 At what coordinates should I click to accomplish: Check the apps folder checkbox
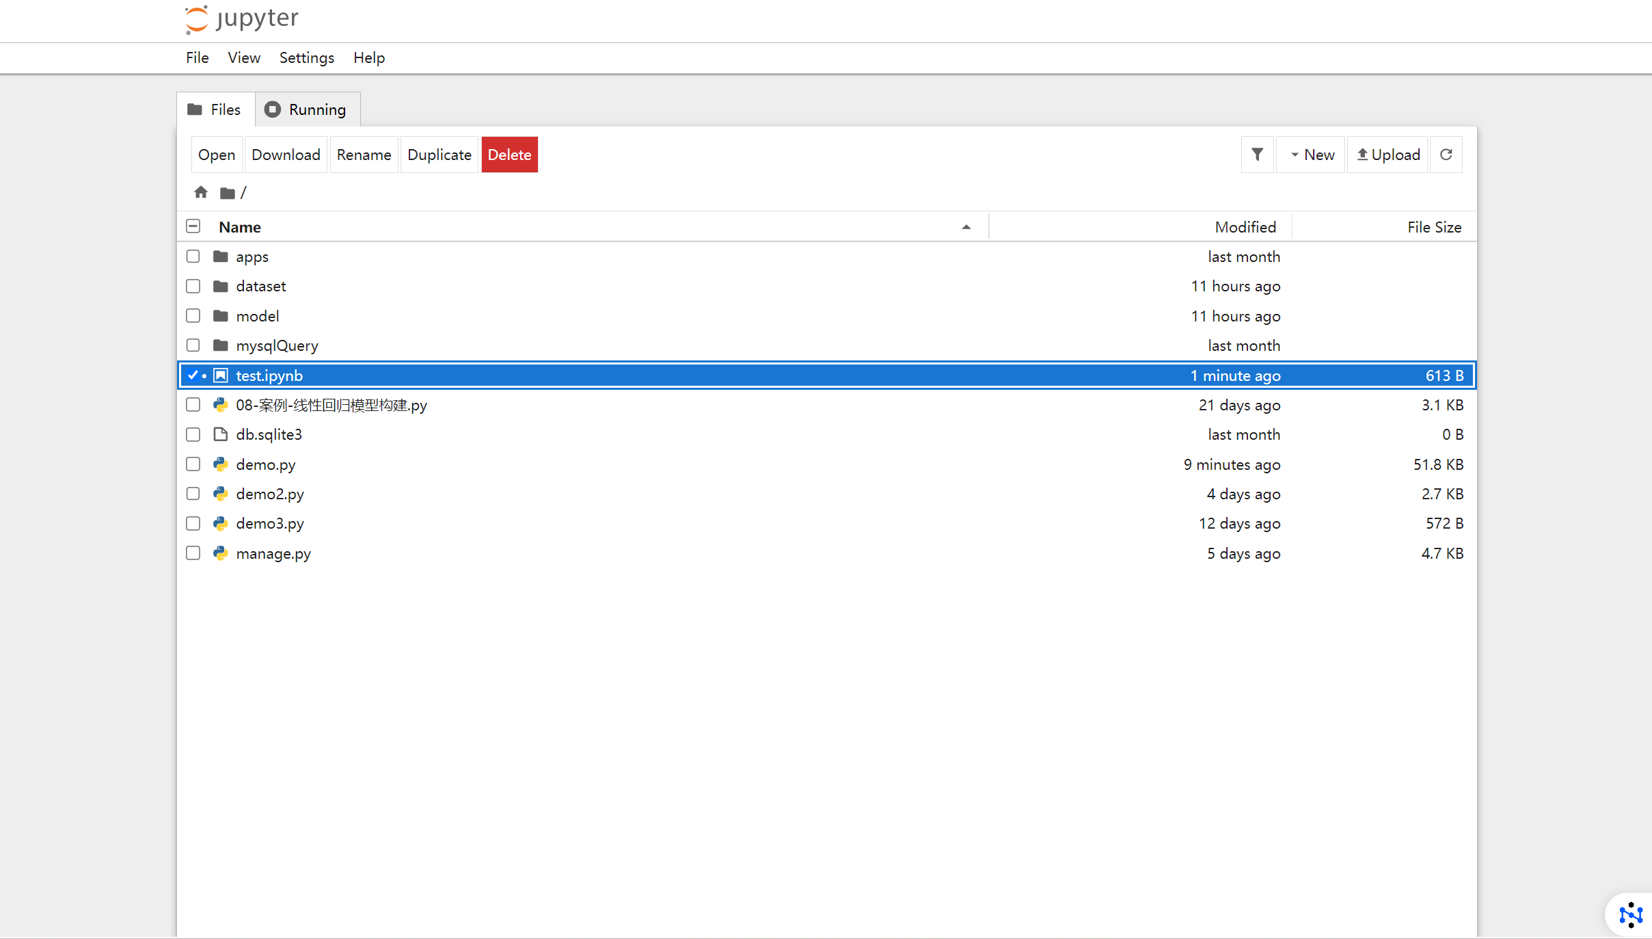[x=193, y=256]
